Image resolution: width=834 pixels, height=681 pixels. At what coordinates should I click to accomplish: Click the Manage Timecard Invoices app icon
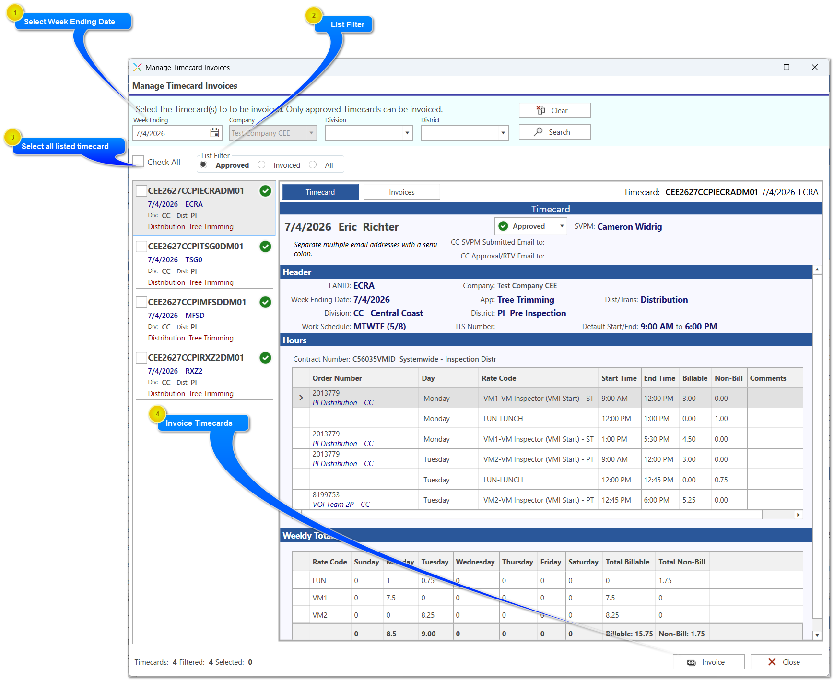coord(138,67)
